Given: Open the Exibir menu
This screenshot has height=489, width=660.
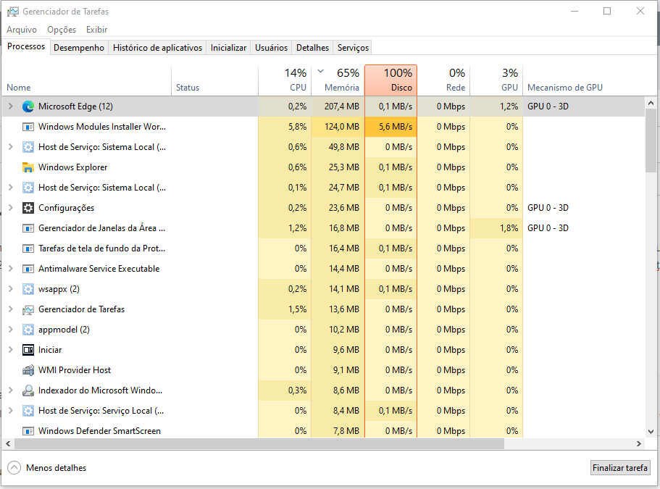Looking at the screenshot, I should click(x=97, y=30).
